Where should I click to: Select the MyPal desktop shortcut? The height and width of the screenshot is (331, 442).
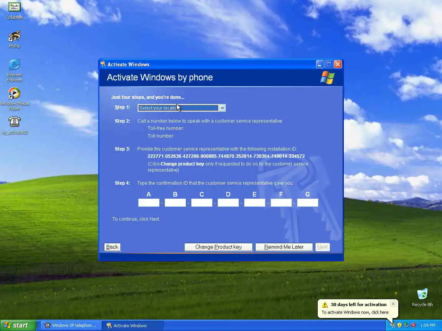coord(14,39)
